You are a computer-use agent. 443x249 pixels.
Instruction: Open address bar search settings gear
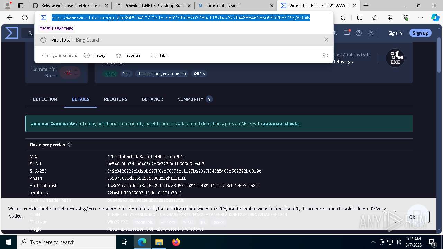[325, 55]
